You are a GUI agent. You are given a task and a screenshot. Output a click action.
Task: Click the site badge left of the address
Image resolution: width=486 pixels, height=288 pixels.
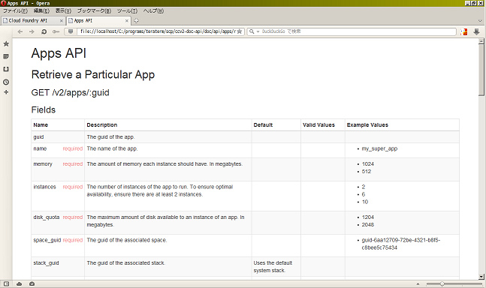71,31
